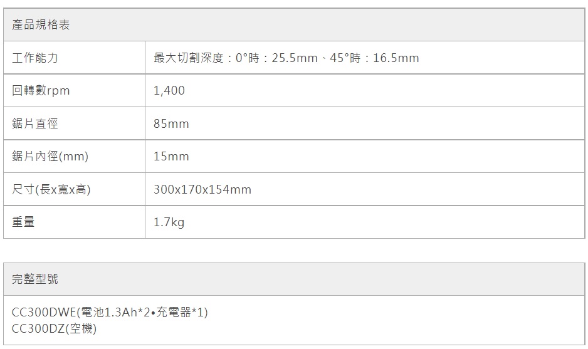Image resolution: width=588 pixels, height=349 pixels.
Task: Select the 15mm inner diameter value
Action: pos(171,157)
